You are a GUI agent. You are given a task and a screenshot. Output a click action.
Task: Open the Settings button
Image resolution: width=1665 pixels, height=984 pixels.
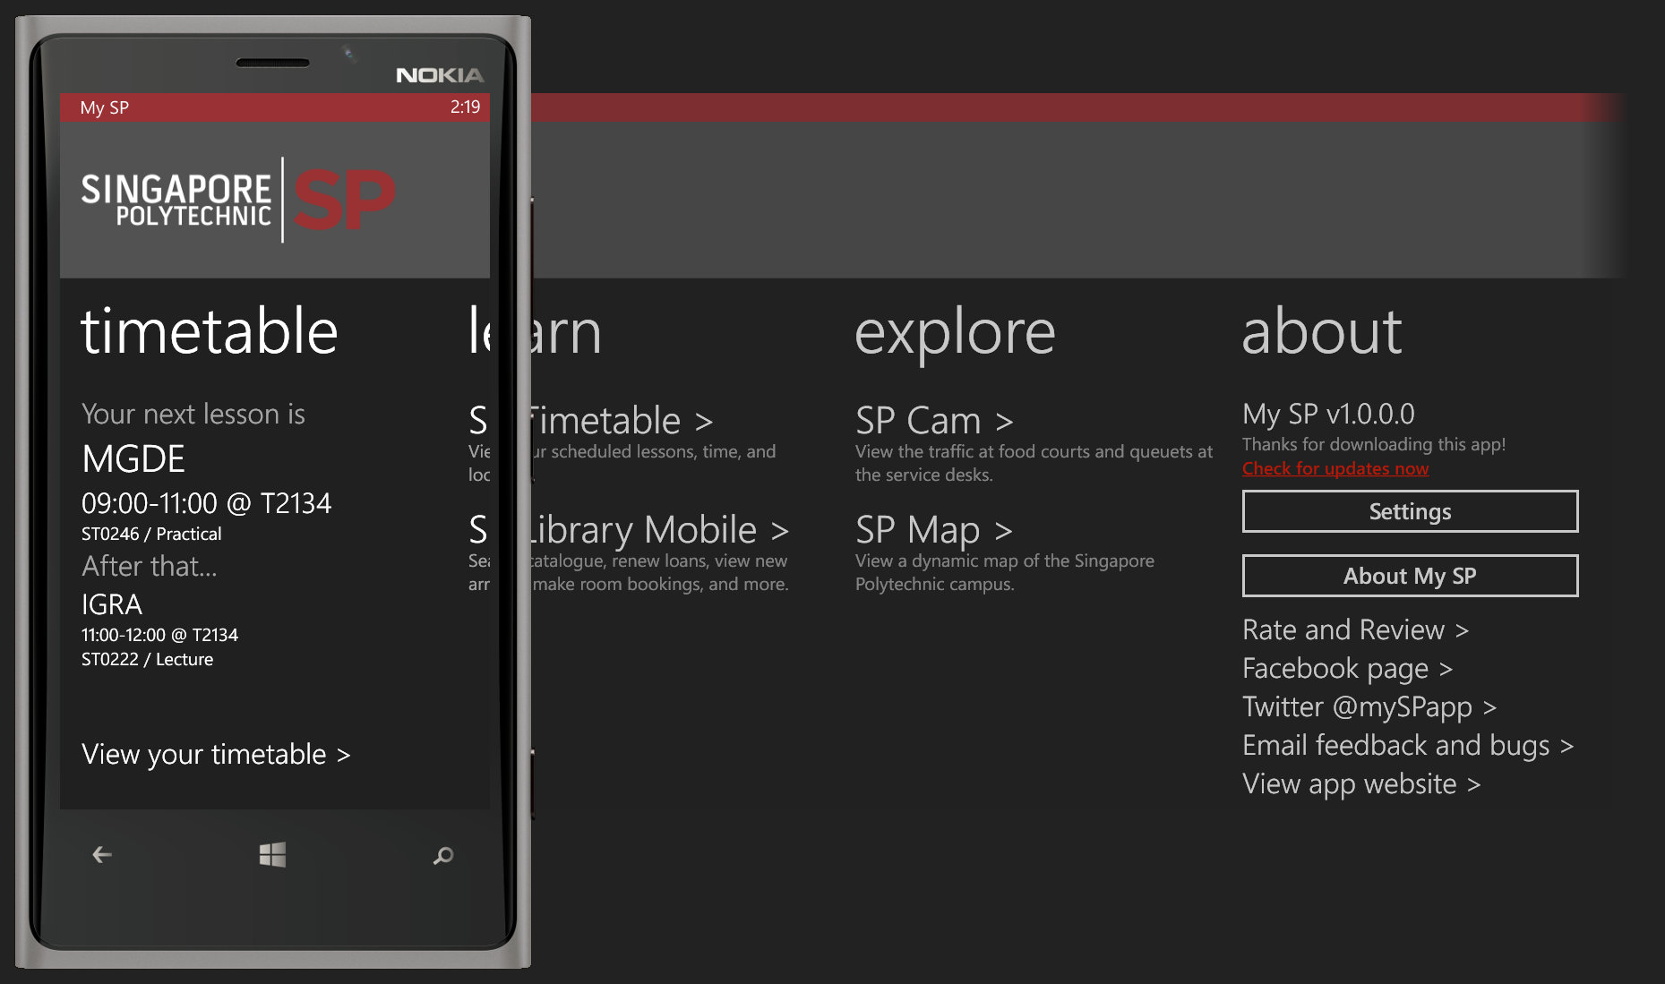(1410, 511)
